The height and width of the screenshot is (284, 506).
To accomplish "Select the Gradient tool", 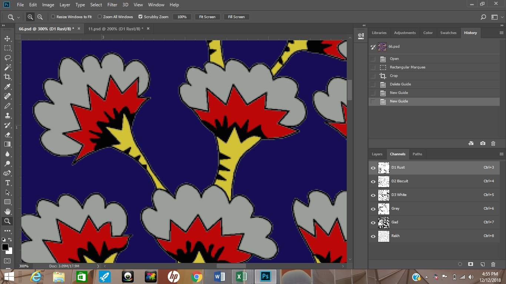I will click(x=7, y=144).
